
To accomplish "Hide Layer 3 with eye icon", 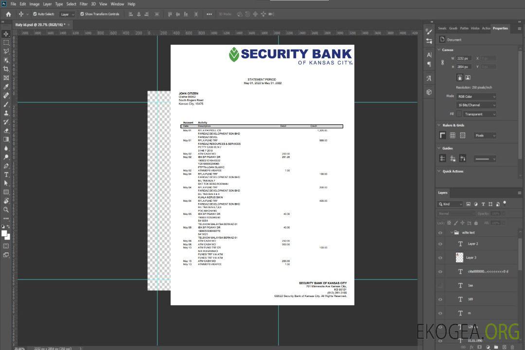I will pyautogui.click(x=440, y=258).
